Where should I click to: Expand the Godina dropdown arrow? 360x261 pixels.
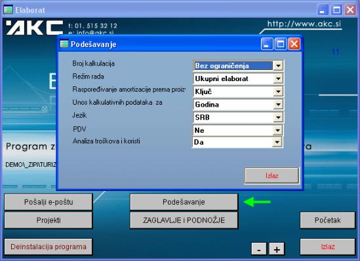(x=278, y=105)
